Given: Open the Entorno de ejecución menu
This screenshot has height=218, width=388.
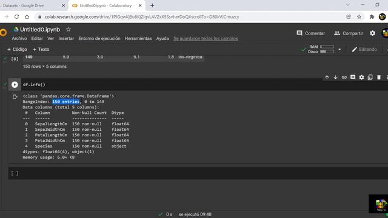Looking at the screenshot, I should point(99,39).
